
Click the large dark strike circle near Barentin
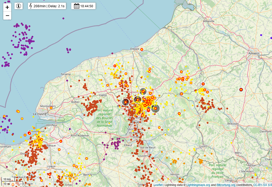pyautogui.click(x=126, y=102)
